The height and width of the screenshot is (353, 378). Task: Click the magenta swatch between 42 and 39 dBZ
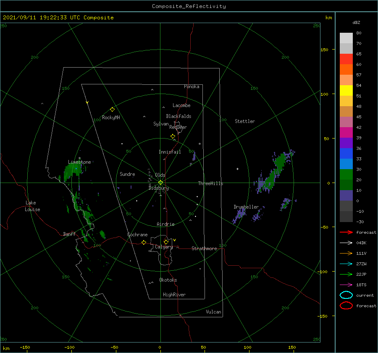(x=346, y=133)
